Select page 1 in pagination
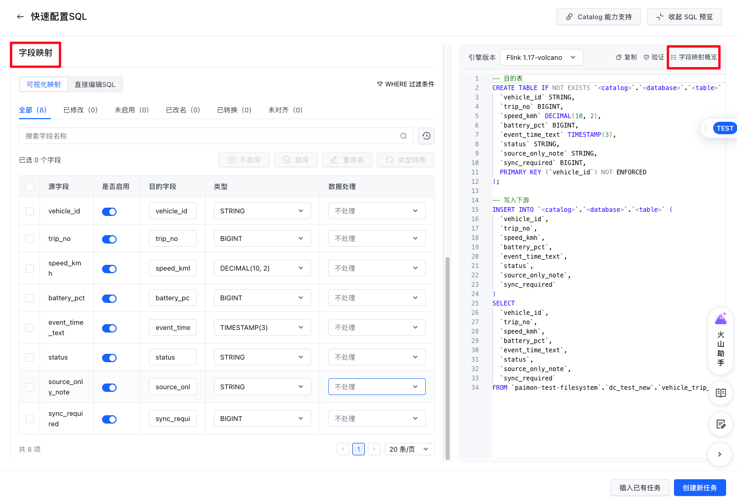Image resolution: width=737 pixels, height=498 pixels. [x=359, y=449]
